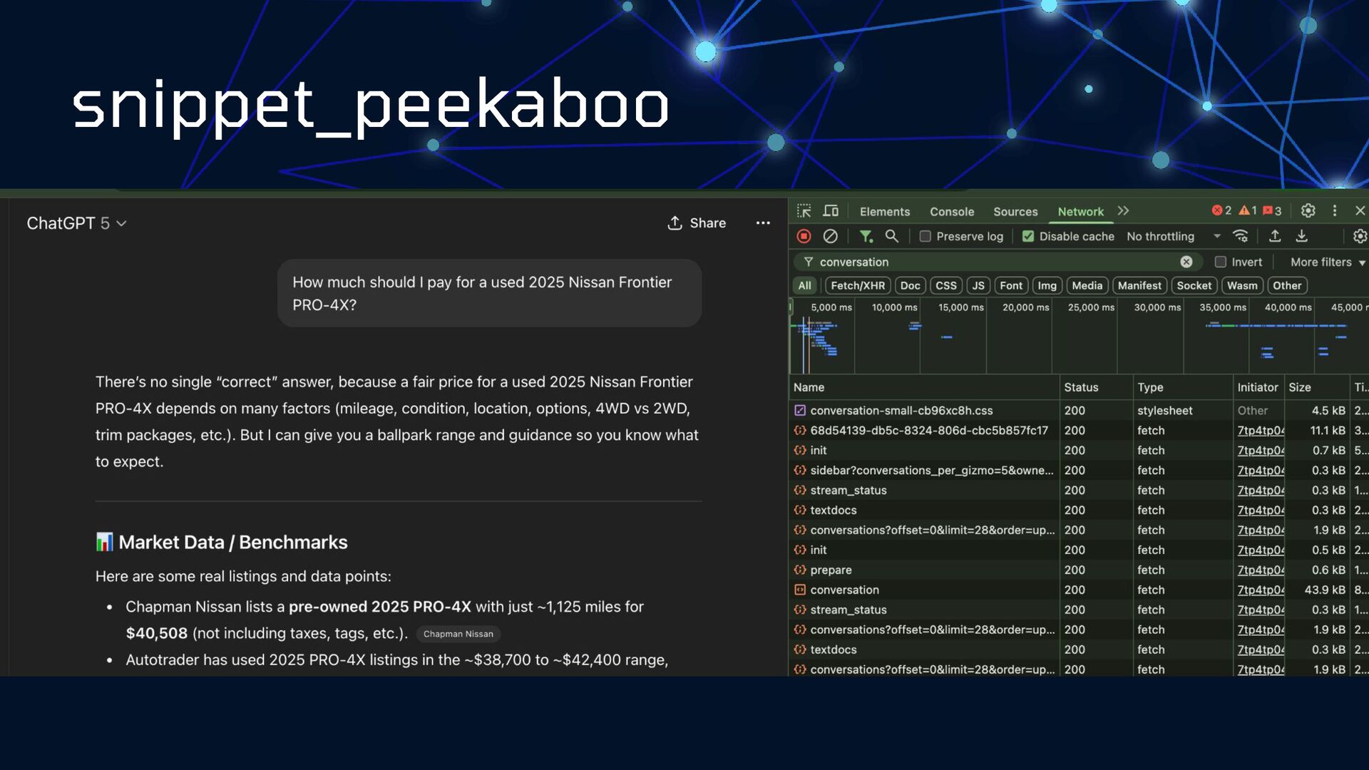The image size is (1369, 770).
Task: Enable the Invert filter checkbox
Action: tap(1220, 262)
